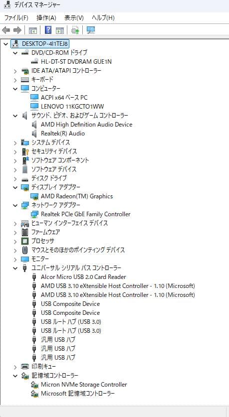Click the scan for hardware changes monitor icon
Screen dimensions: 229x417
tap(91, 30)
